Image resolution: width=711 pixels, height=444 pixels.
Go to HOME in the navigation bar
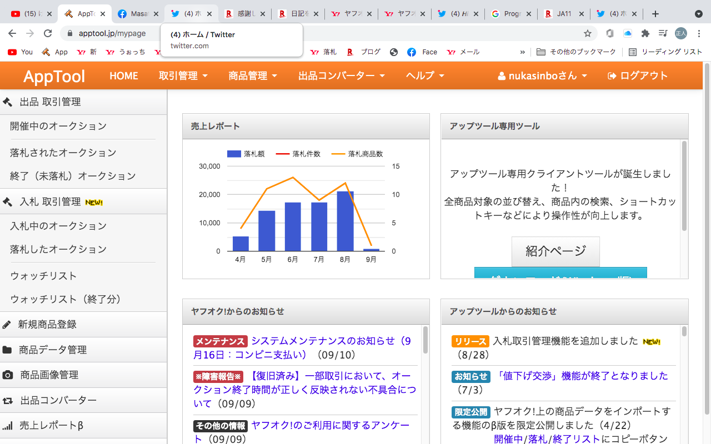pos(124,75)
